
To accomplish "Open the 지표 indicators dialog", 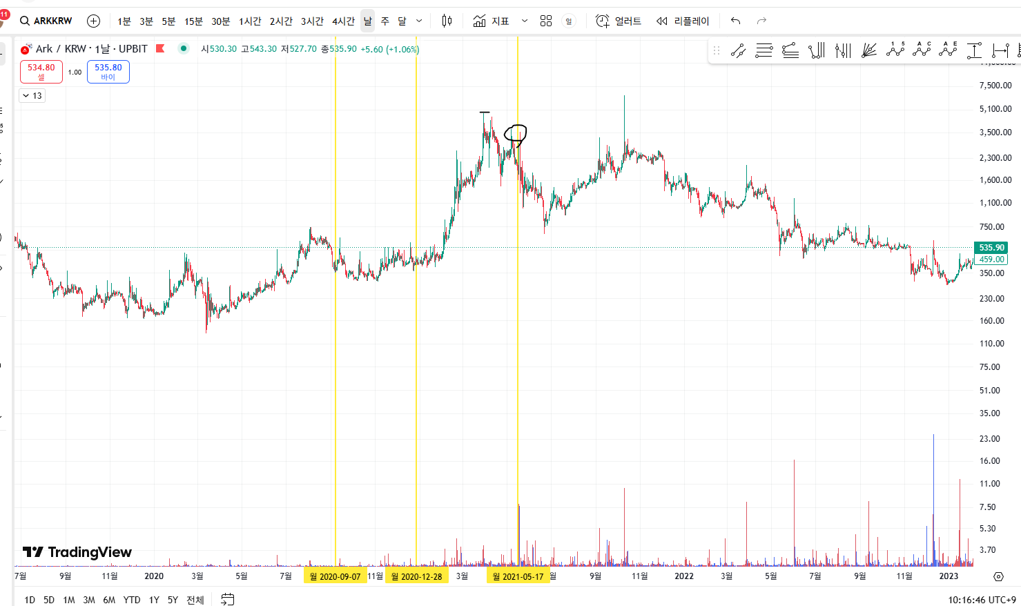I will (x=492, y=21).
